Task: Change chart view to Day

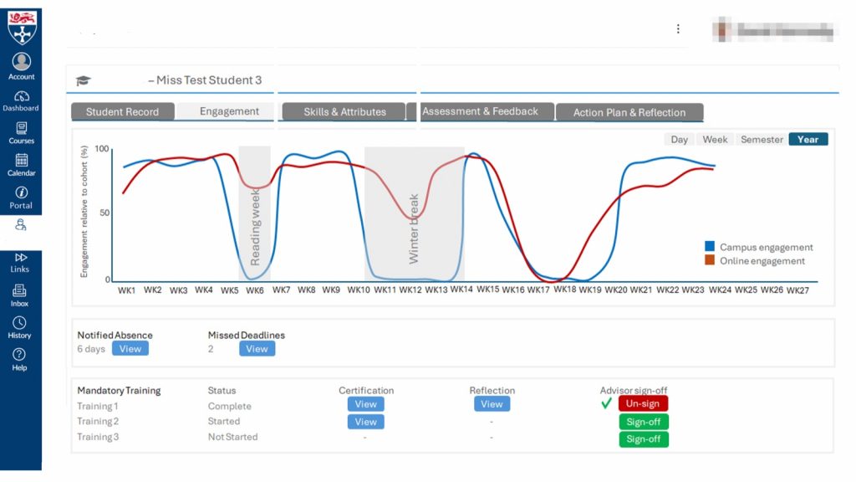Action: [x=679, y=140]
